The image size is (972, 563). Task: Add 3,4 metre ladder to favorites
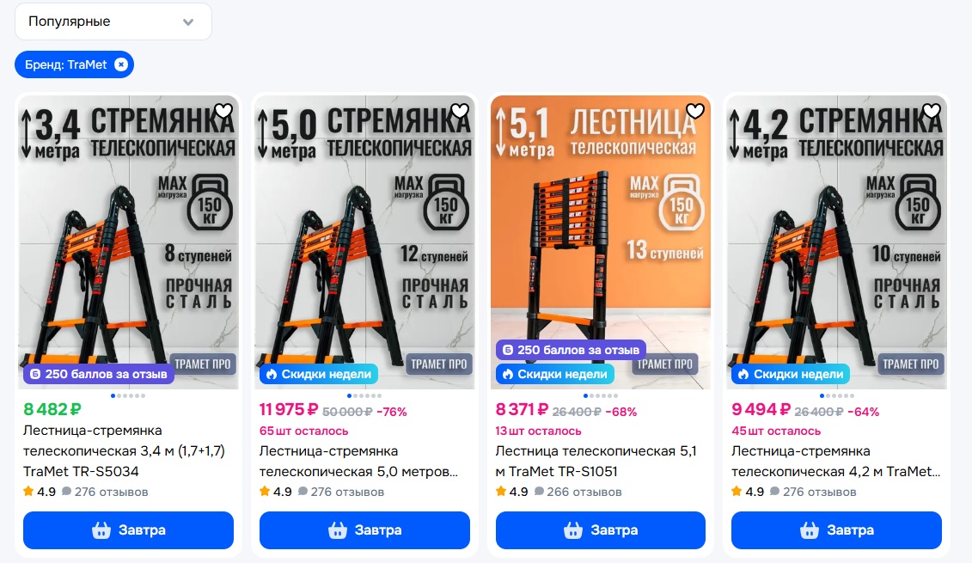223,111
